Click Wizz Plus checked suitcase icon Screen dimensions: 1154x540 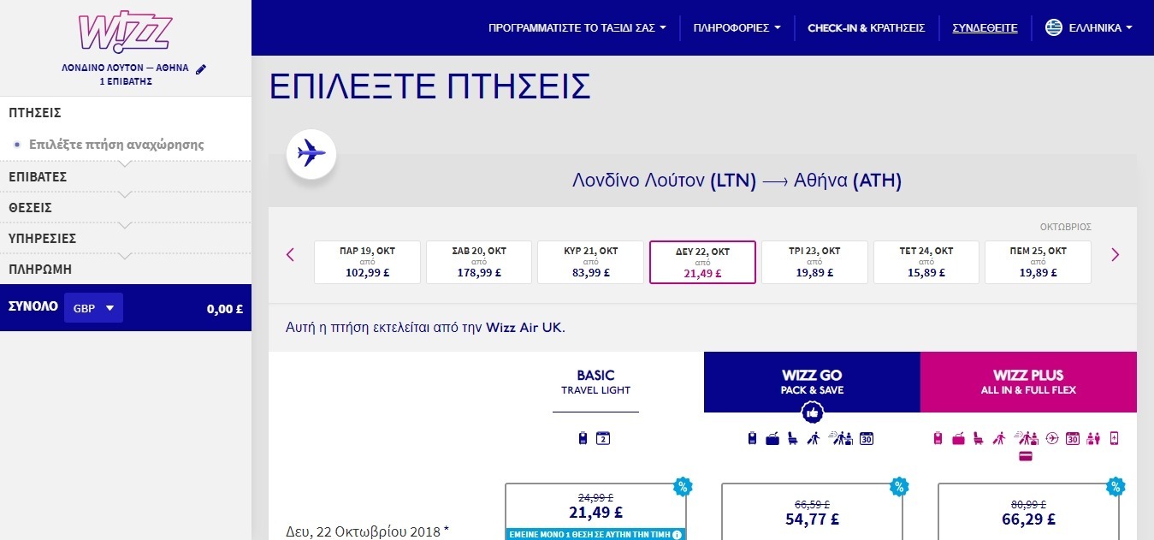(957, 438)
